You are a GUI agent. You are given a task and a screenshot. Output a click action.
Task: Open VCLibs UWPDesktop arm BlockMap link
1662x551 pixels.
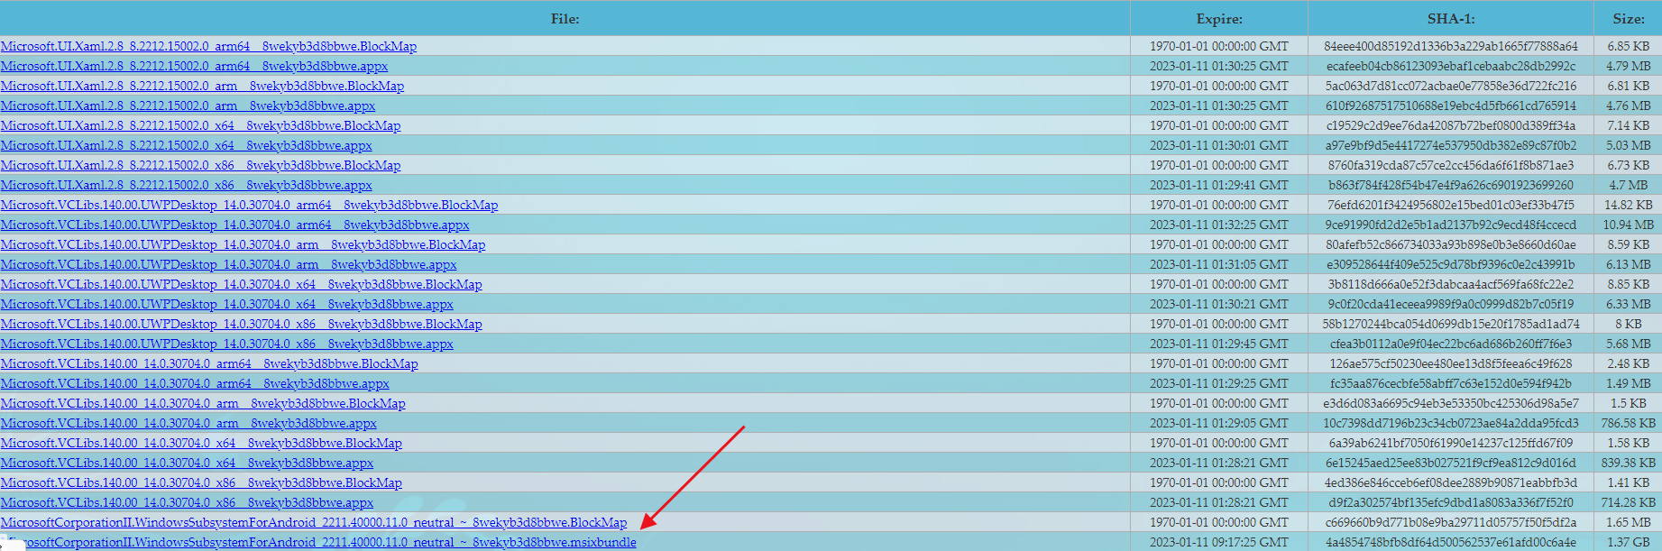coord(243,244)
